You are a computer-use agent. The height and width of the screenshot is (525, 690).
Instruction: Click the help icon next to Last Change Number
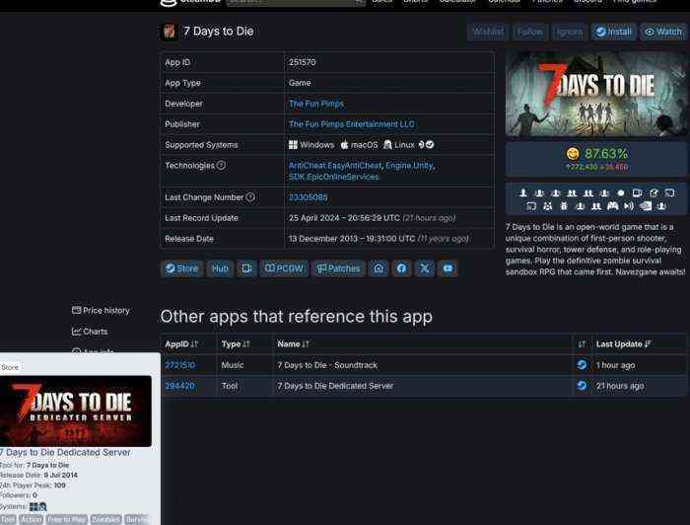coord(250,197)
